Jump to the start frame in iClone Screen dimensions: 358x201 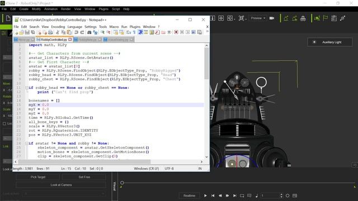coord(213,195)
